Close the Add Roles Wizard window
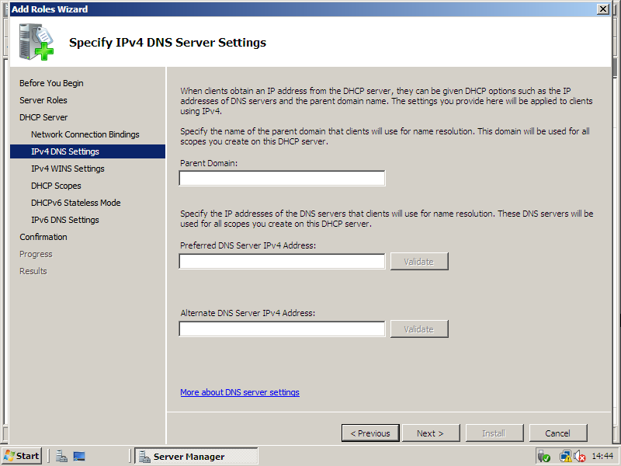The width and height of the screenshot is (621, 466). pyautogui.click(x=602, y=9)
